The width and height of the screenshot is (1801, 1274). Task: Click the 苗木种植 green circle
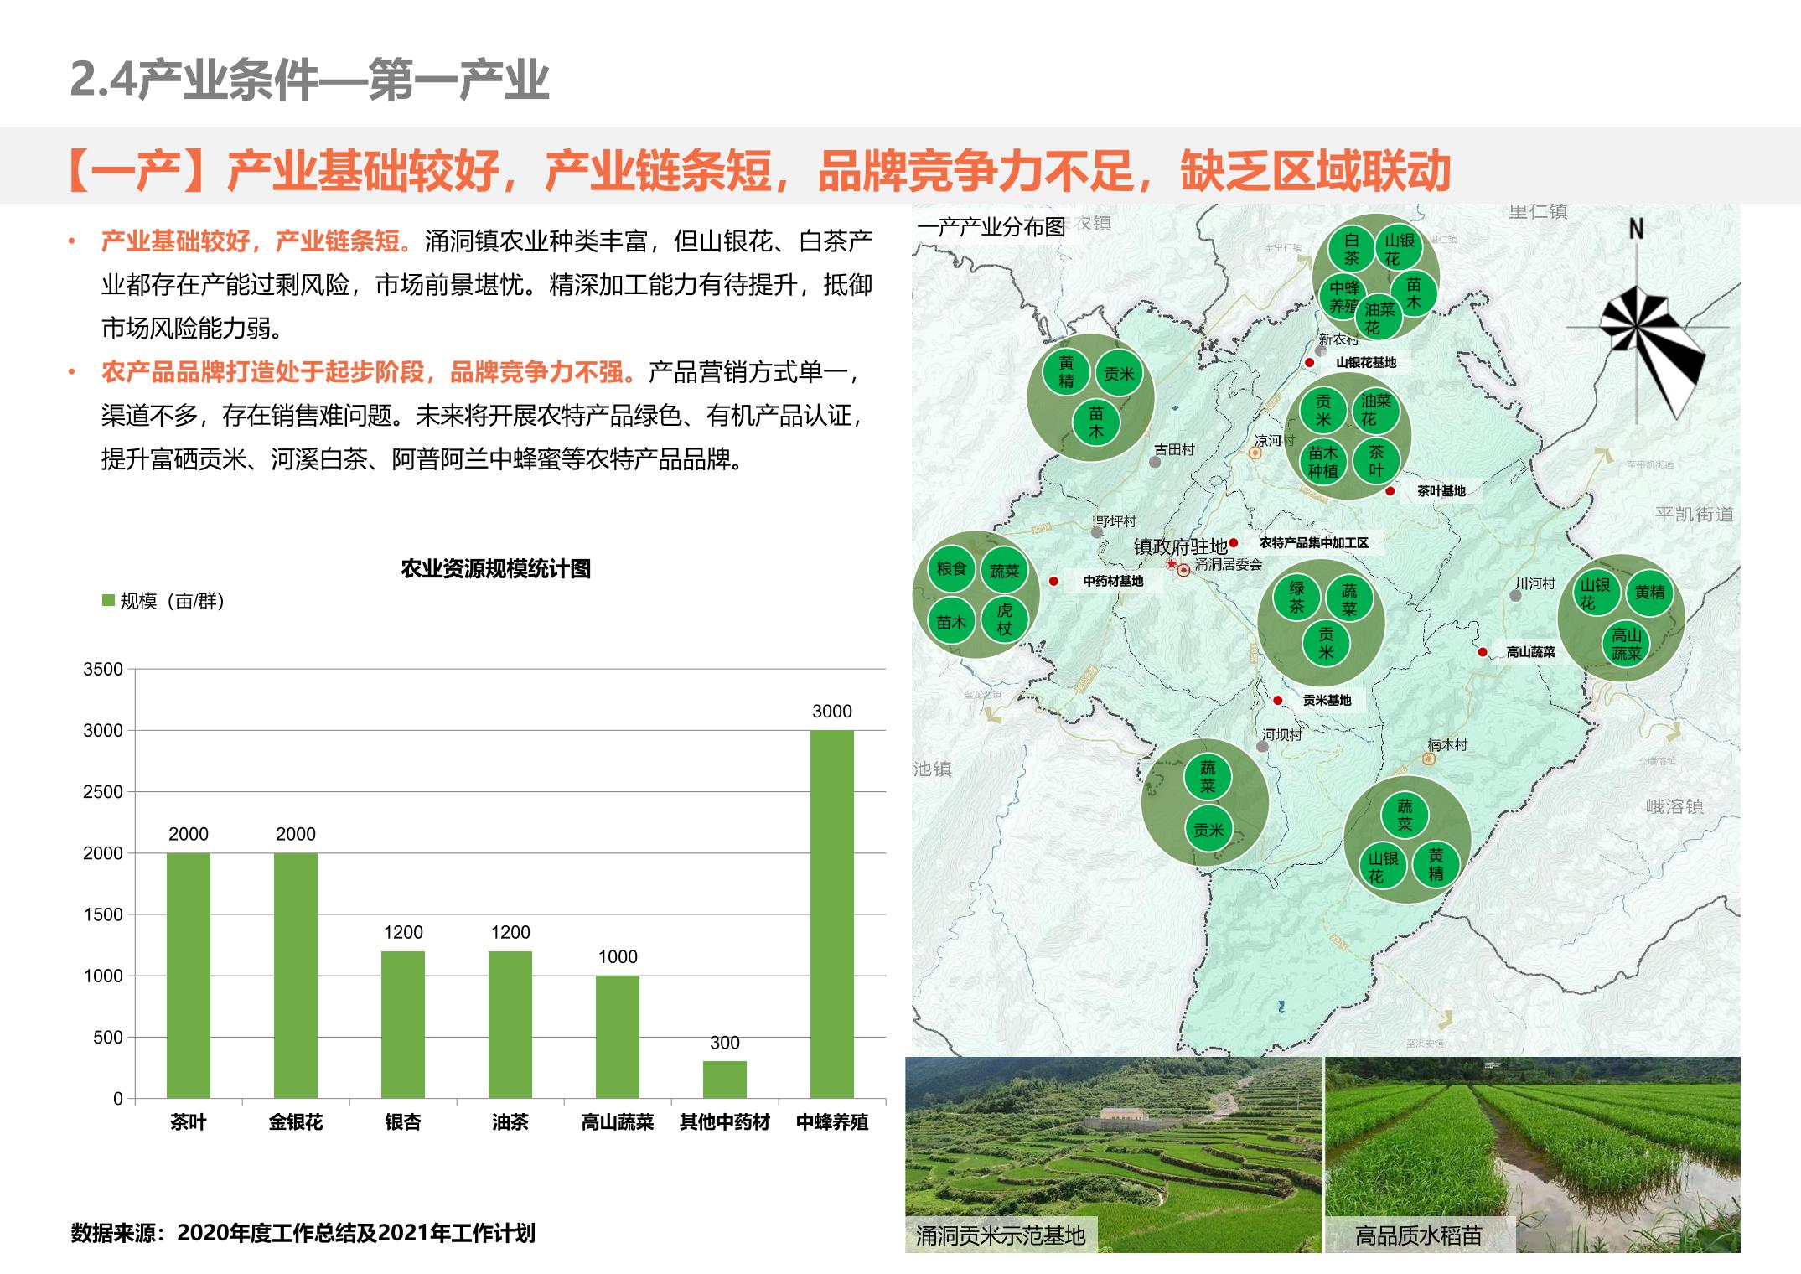click(x=1323, y=462)
